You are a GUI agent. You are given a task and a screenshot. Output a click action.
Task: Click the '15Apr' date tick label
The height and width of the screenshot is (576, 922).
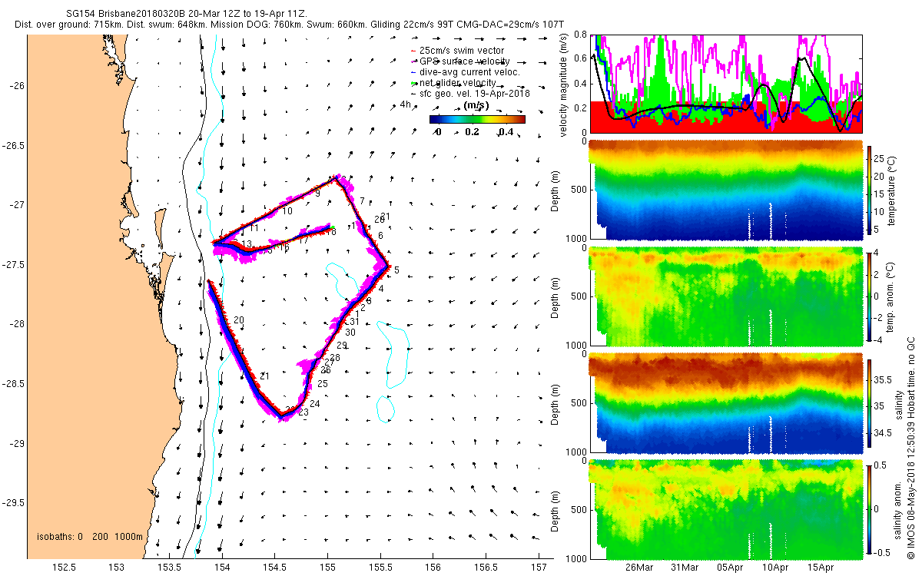coord(821,568)
